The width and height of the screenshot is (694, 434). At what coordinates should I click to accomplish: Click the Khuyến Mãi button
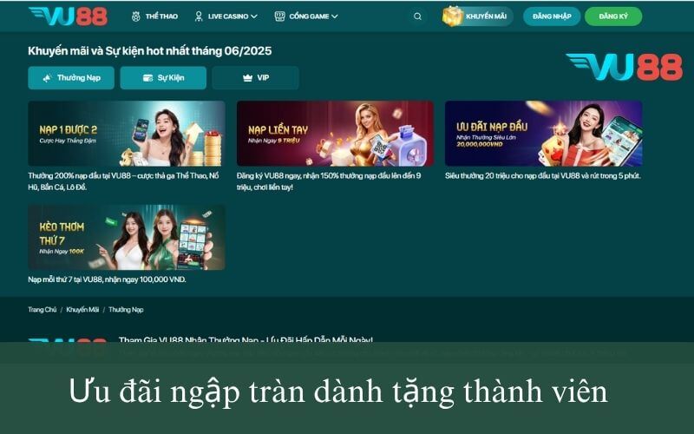pyautogui.click(x=478, y=16)
